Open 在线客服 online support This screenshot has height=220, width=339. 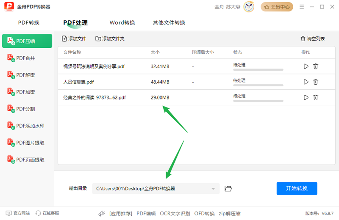coord(47,213)
